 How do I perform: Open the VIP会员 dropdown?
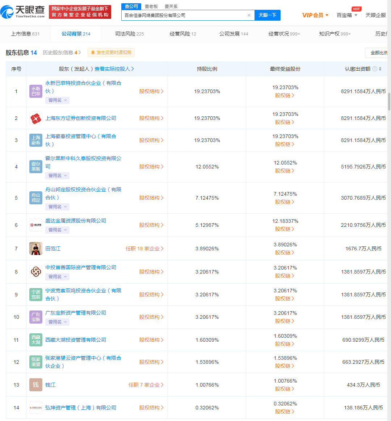(x=315, y=15)
